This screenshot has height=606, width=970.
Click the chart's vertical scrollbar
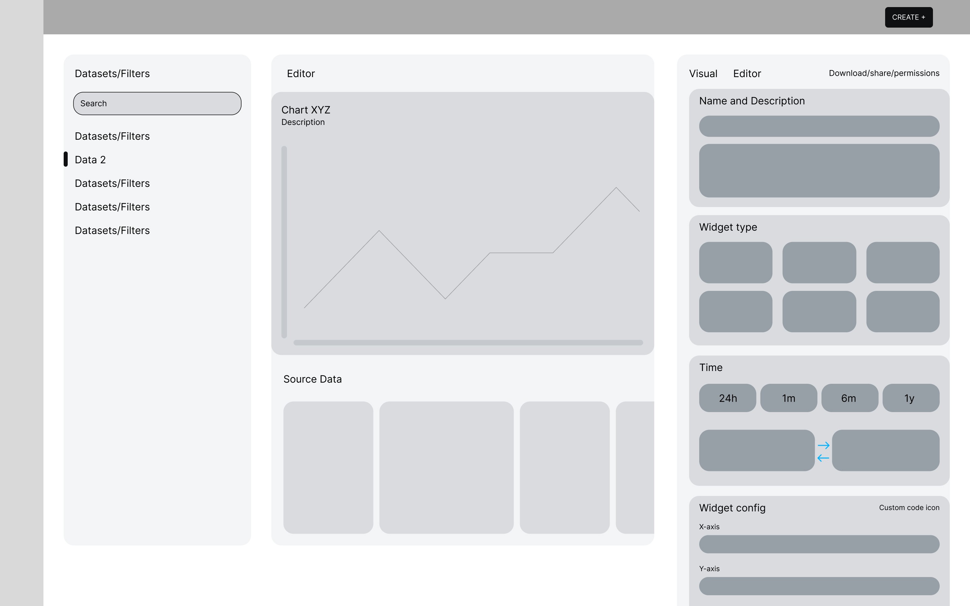coord(284,242)
